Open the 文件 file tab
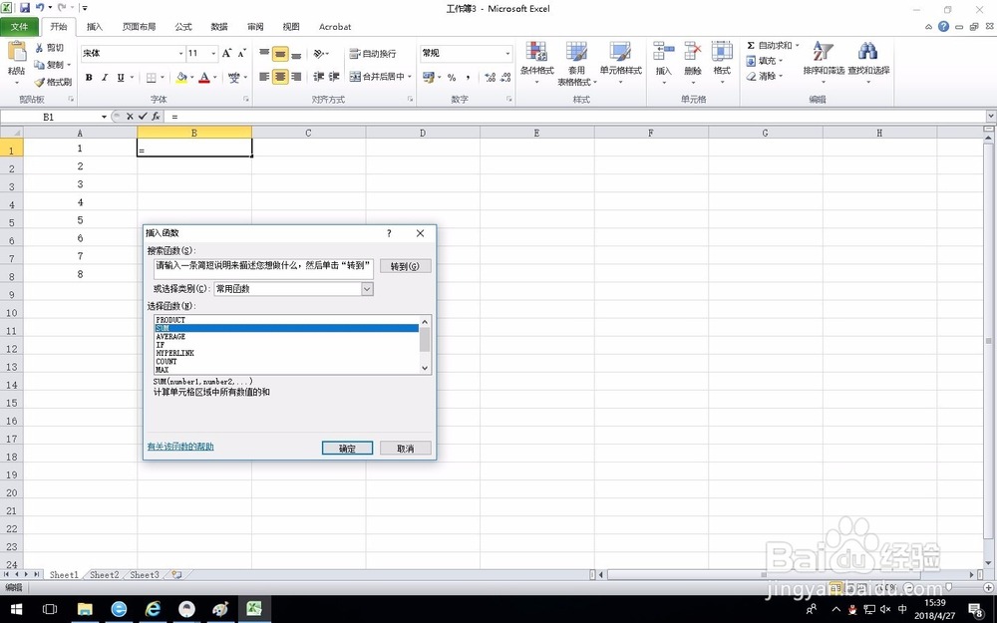 click(x=20, y=27)
